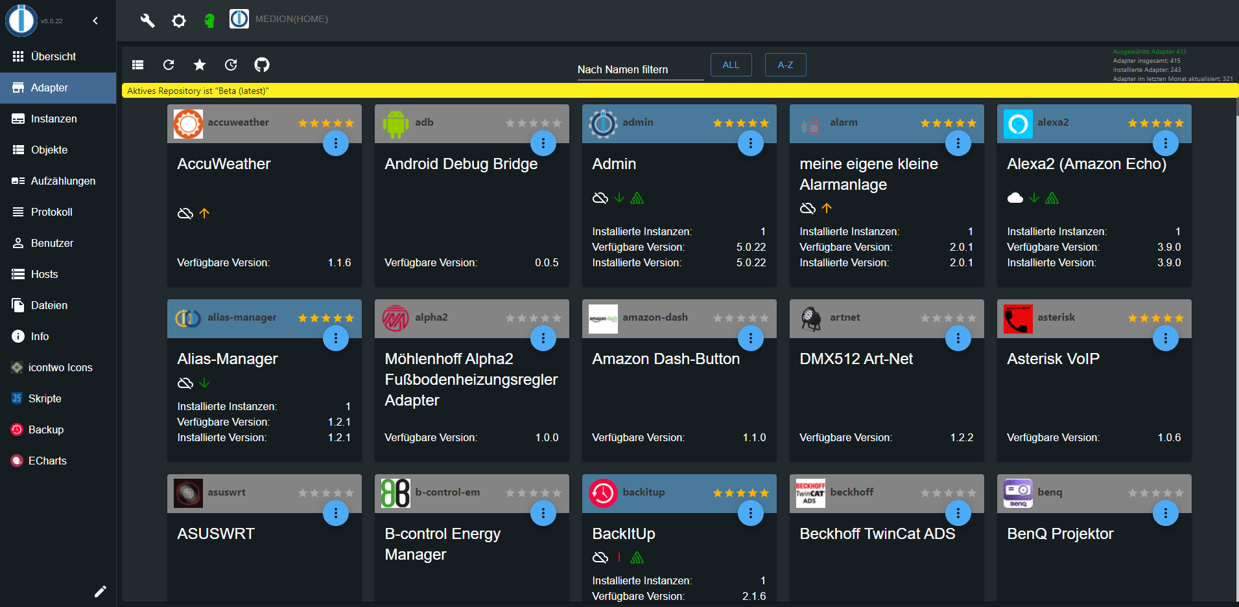The width and height of the screenshot is (1239, 607).
Task: Open Alias-Manager card options menu
Action: (336, 338)
